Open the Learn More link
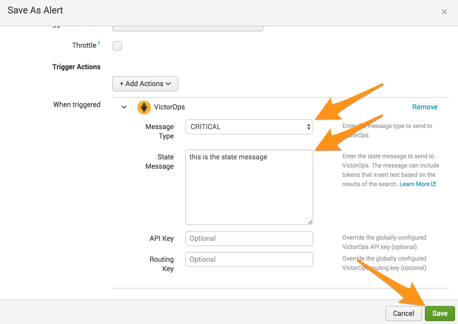The image size is (458, 324). point(418,184)
